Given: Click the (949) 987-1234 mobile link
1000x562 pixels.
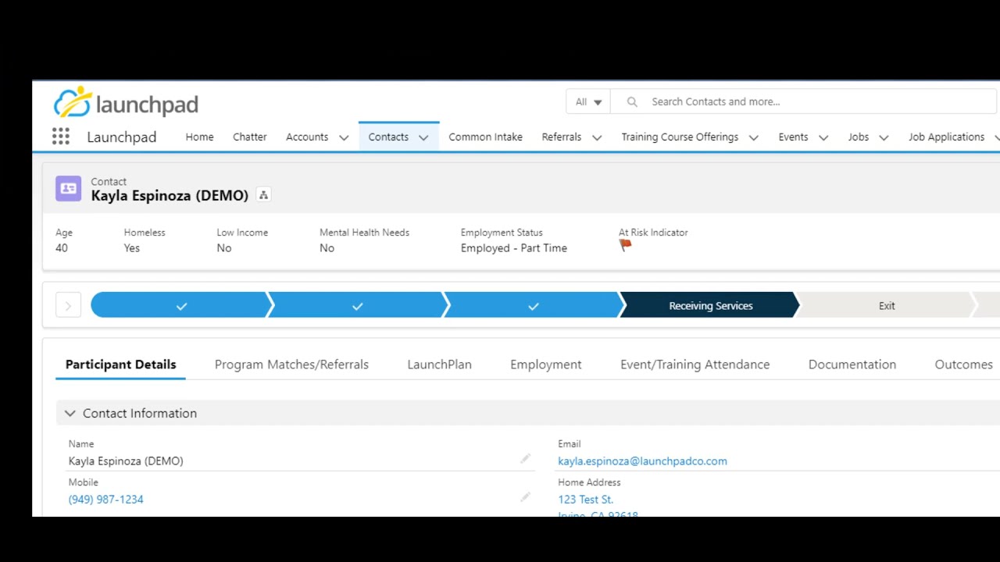Looking at the screenshot, I should pyautogui.click(x=105, y=500).
